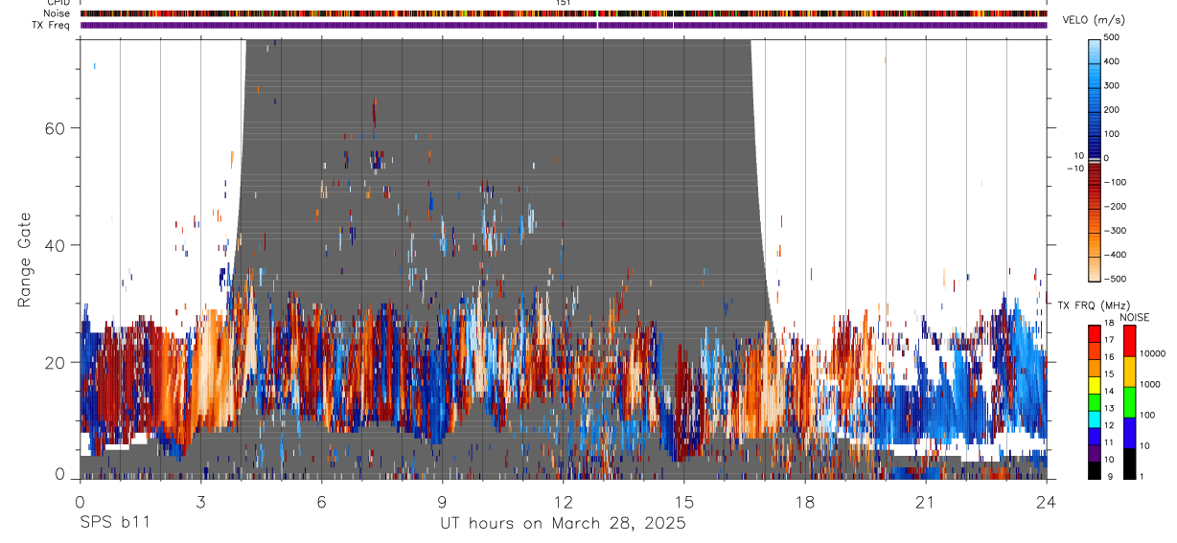Select the 'Range Gate' y-axis label
The width and height of the screenshot is (1177, 543).
tap(24, 260)
